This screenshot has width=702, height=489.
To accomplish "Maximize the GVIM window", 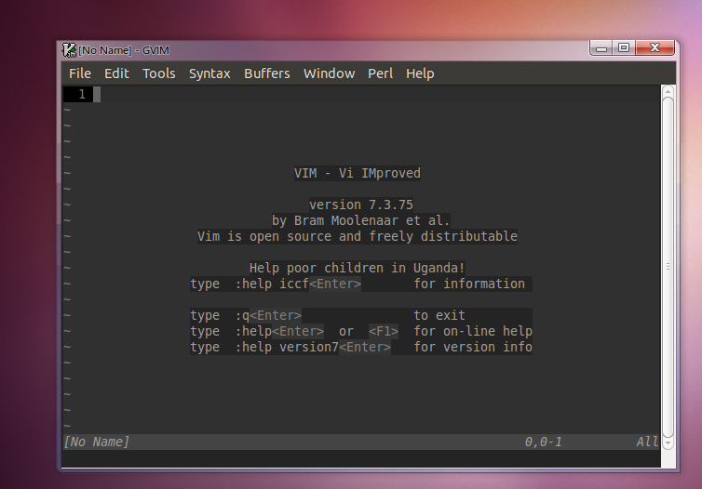I will (x=623, y=47).
